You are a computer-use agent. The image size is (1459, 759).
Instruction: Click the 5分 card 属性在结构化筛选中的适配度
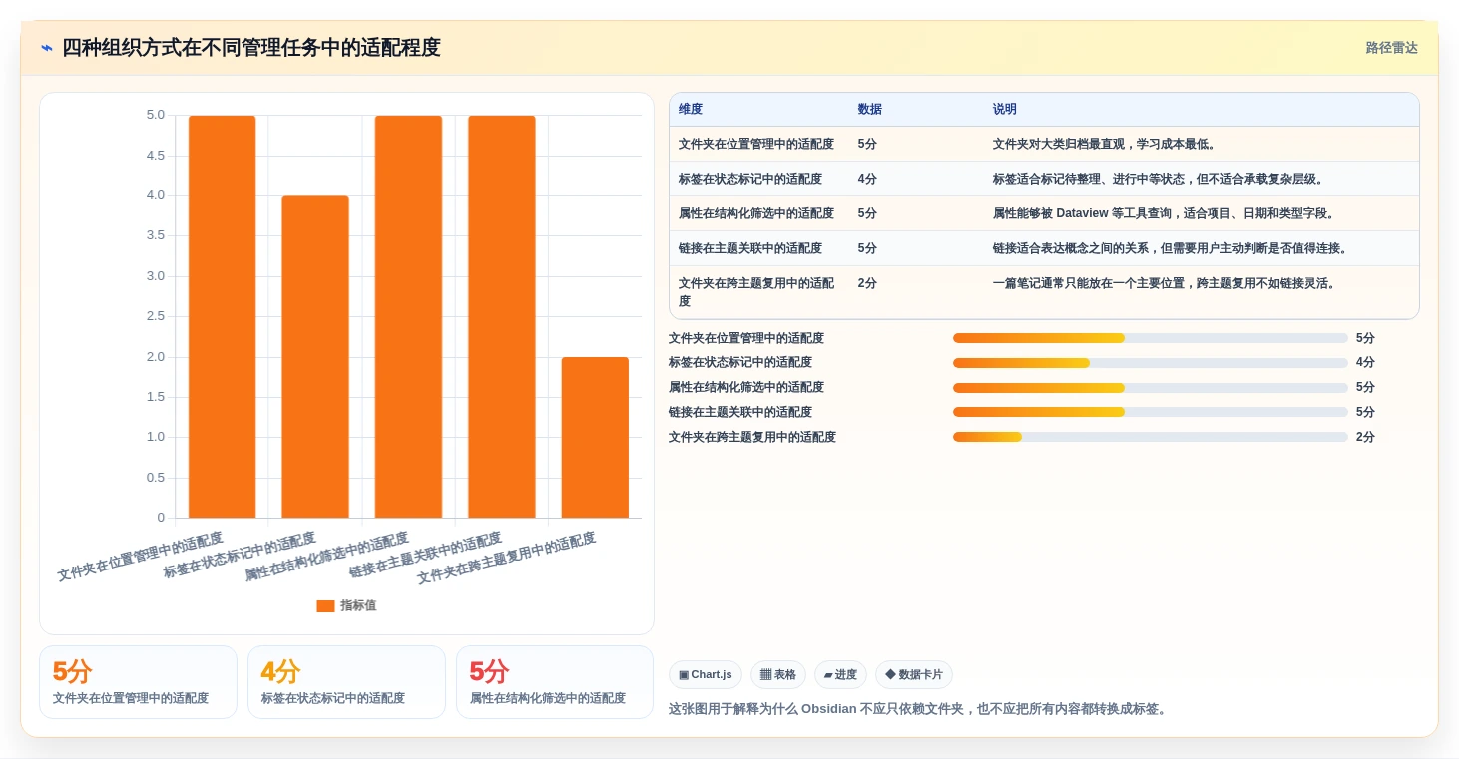click(x=555, y=682)
